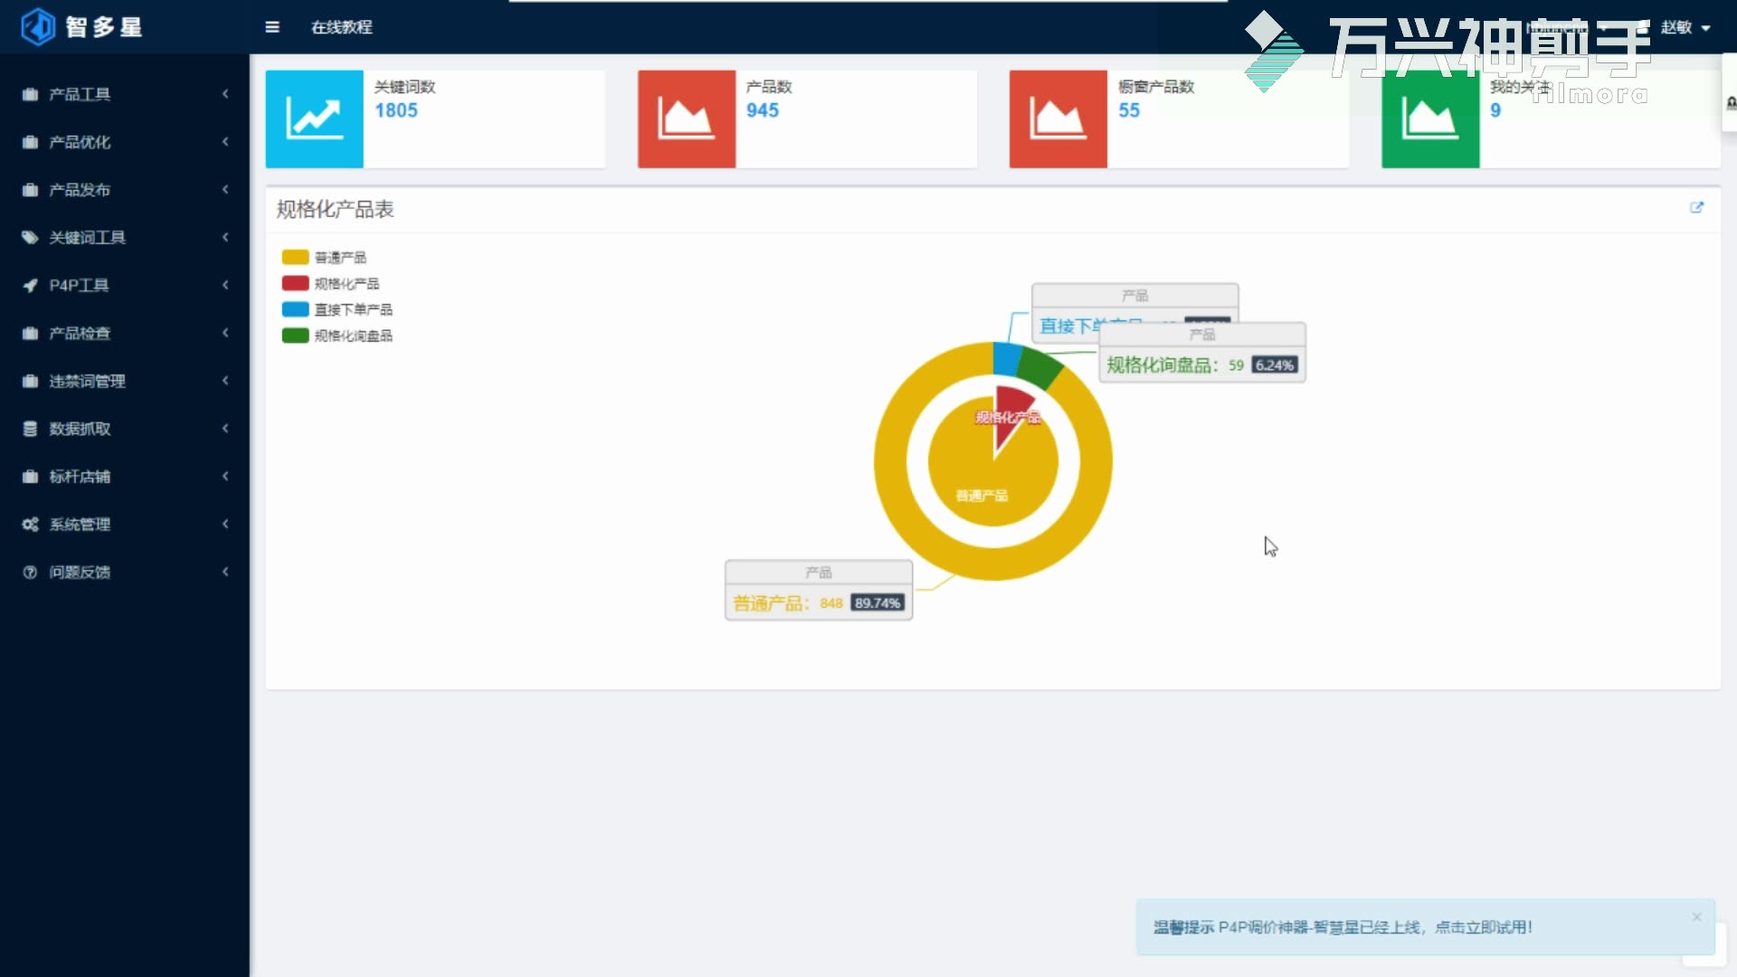Open the 产品优化 sidebar menu

coord(125,142)
